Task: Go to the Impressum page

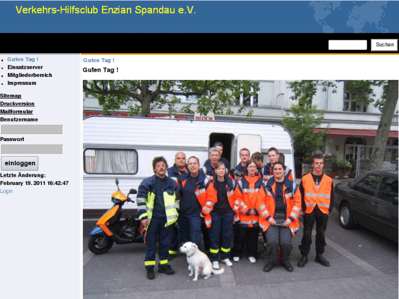Action: coord(21,83)
